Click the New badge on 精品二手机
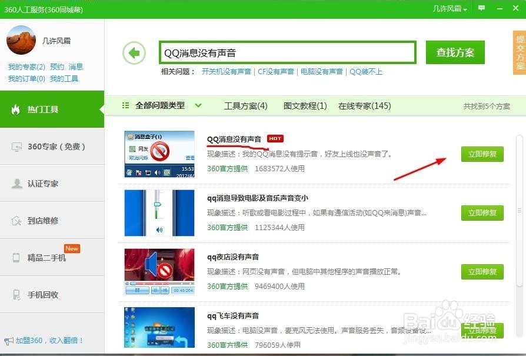 tap(72, 249)
